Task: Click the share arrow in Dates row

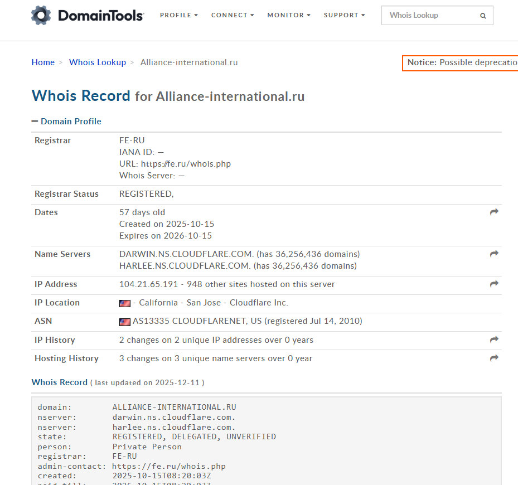Action: coord(494,212)
